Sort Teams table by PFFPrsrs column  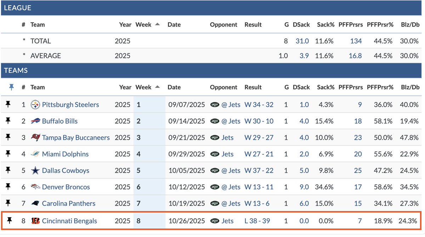pyautogui.click(x=350, y=87)
